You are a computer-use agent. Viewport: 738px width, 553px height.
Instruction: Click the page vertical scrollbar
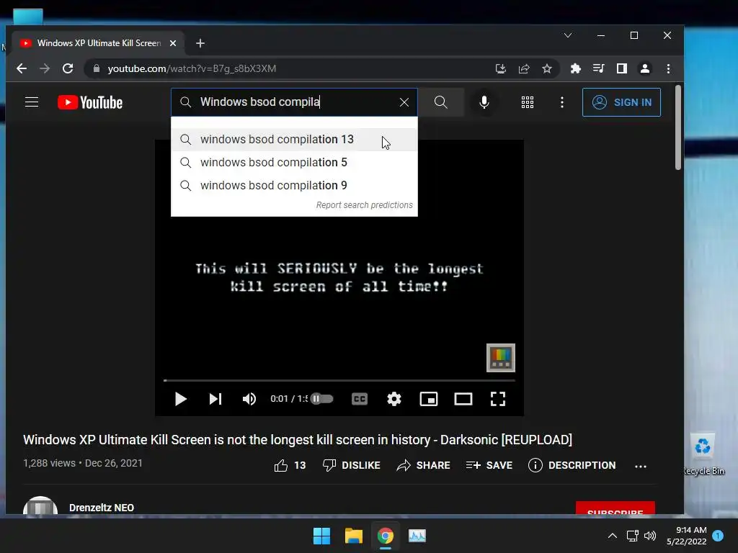(x=678, y=127)
